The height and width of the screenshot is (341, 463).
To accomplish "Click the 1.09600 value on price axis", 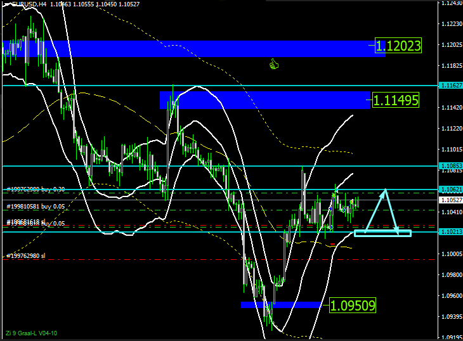I will coord(452,295).
